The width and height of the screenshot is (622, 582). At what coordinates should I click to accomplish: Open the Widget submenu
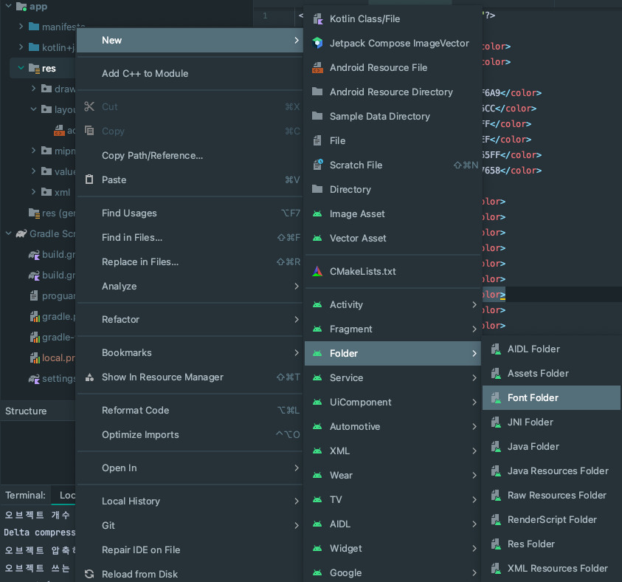click(393, 549)
